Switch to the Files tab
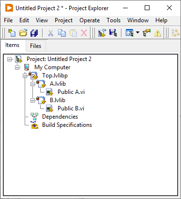 point(36,46)
